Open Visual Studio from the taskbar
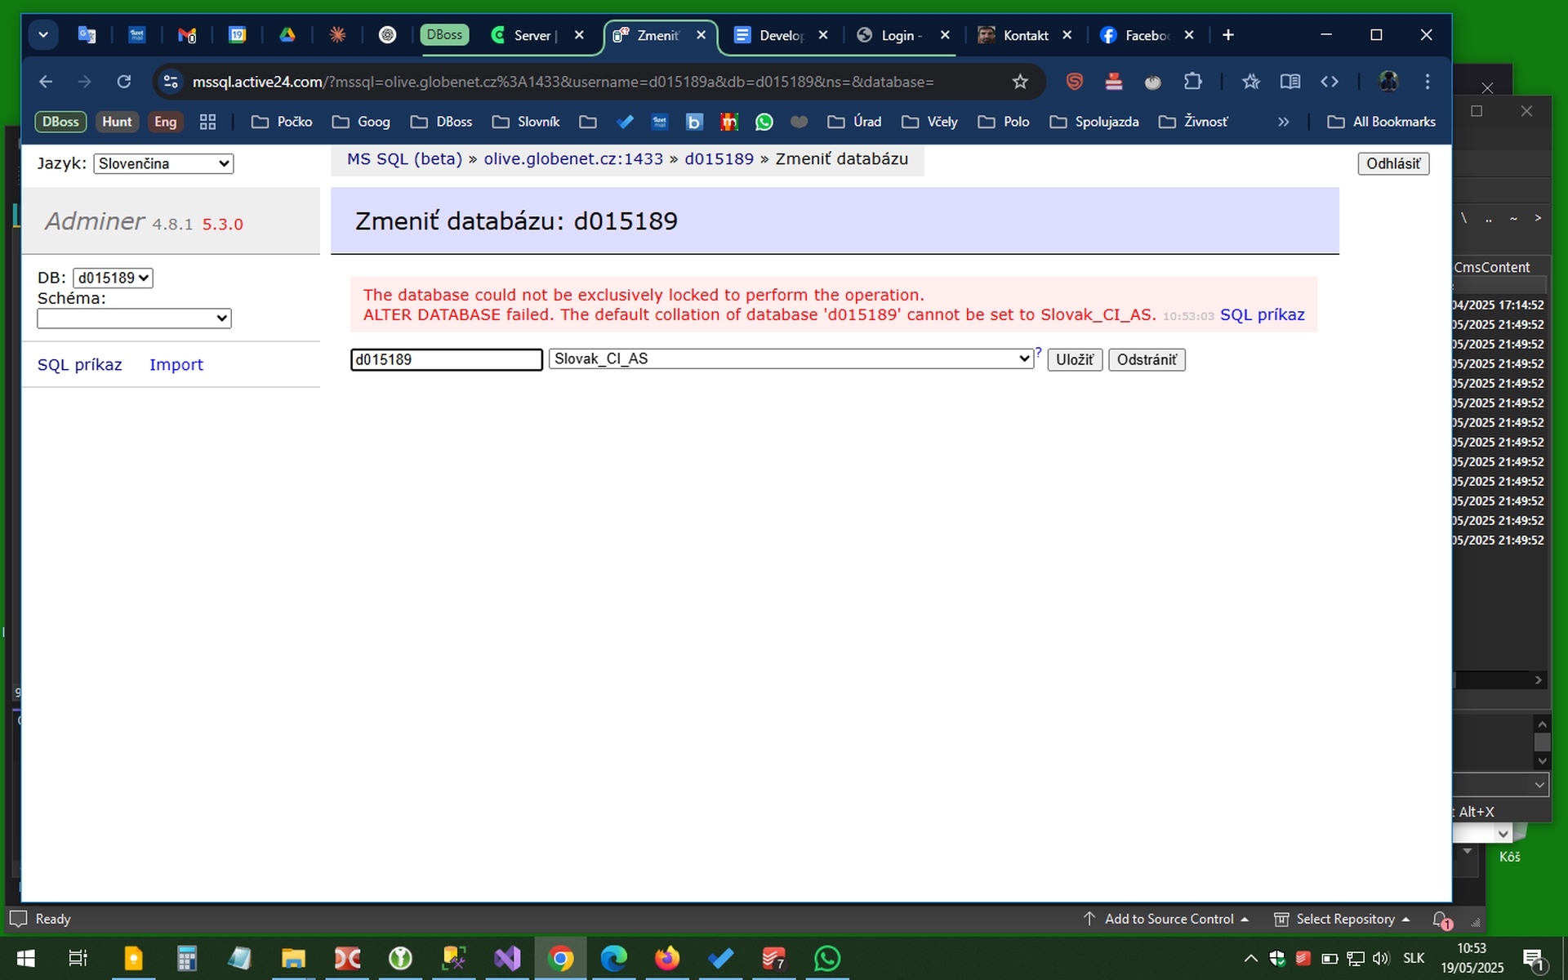Image resolution: width=1568 pixels, height=980 pixels. (507, 958)
